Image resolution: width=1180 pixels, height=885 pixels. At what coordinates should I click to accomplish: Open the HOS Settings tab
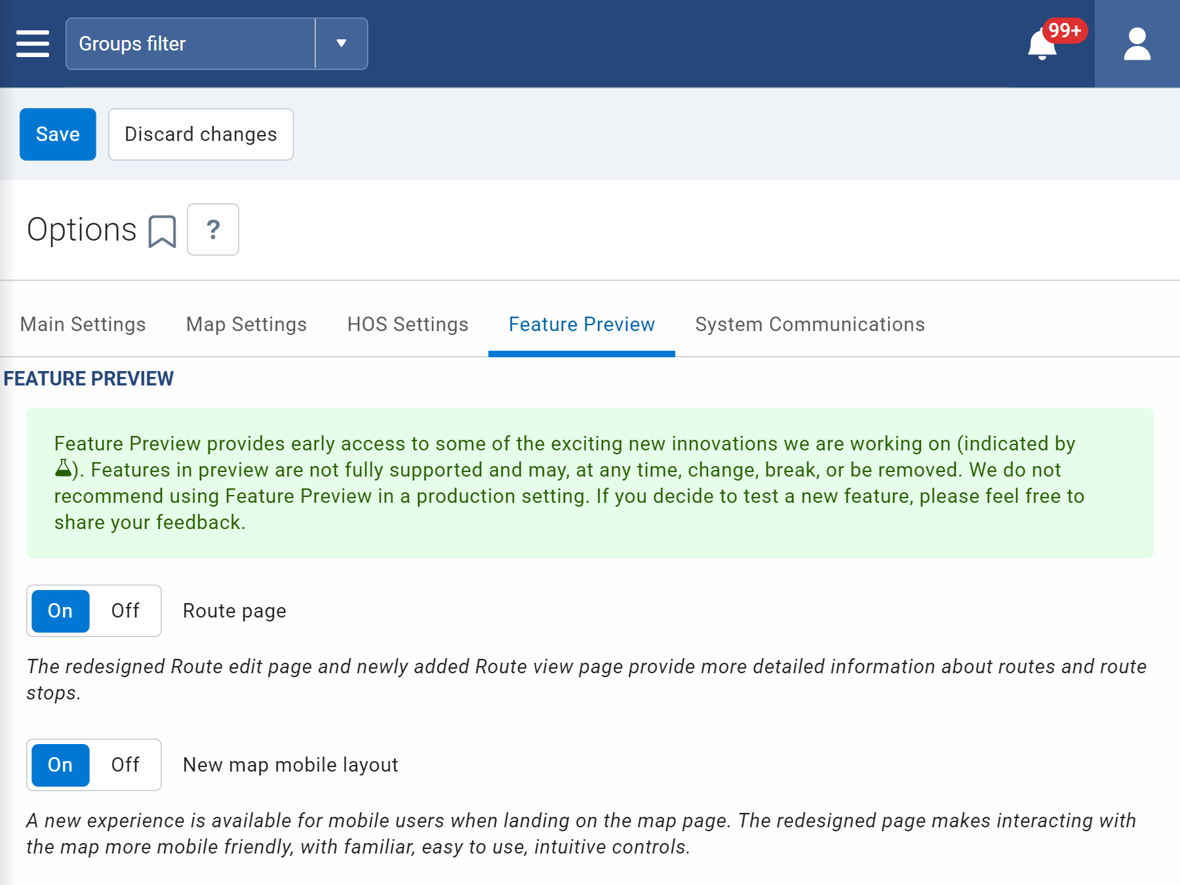(408, 324)
